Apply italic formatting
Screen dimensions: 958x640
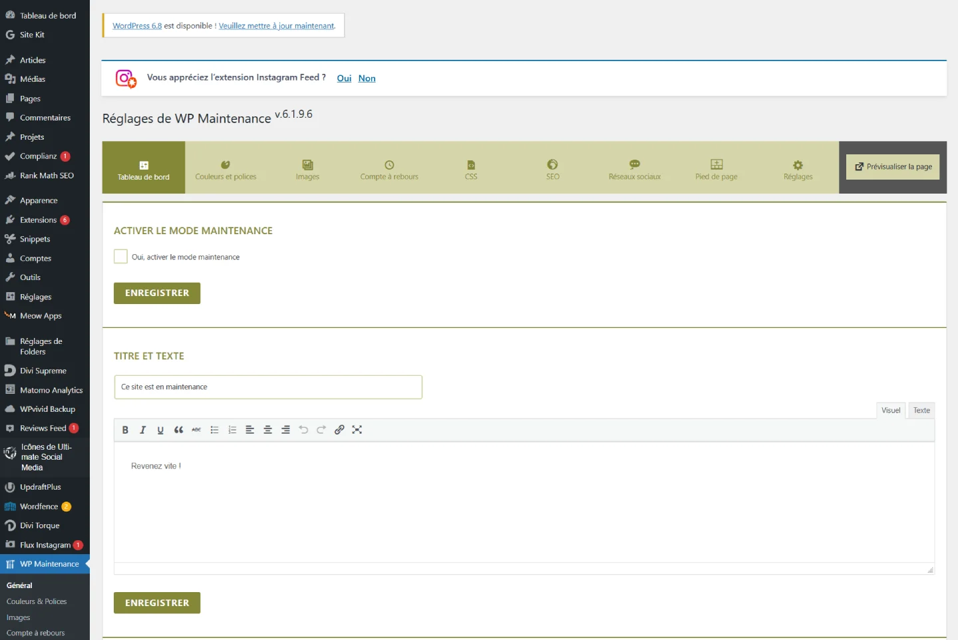pos(142,429)
